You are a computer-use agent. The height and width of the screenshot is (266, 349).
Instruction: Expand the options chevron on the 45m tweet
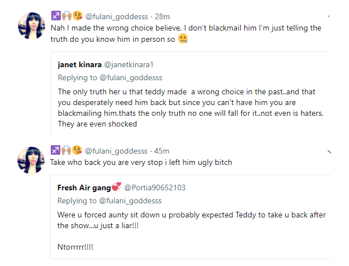tap(329, 151)
